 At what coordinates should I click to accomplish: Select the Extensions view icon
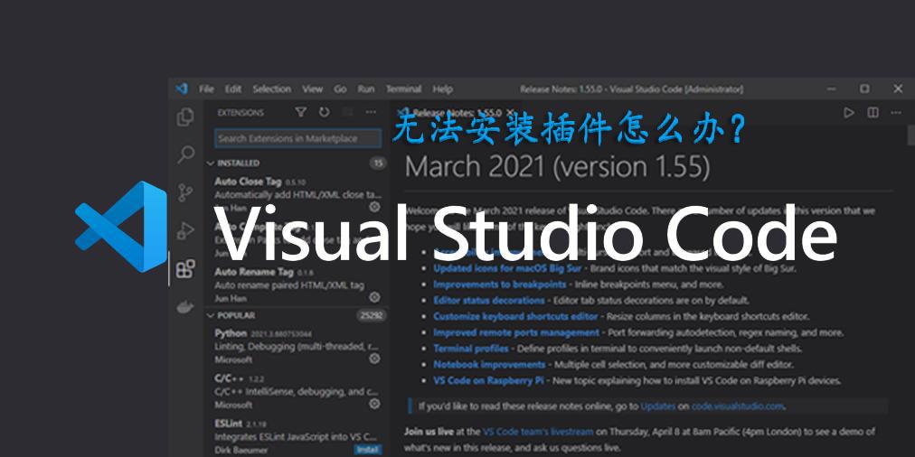[x=185, y=269]
